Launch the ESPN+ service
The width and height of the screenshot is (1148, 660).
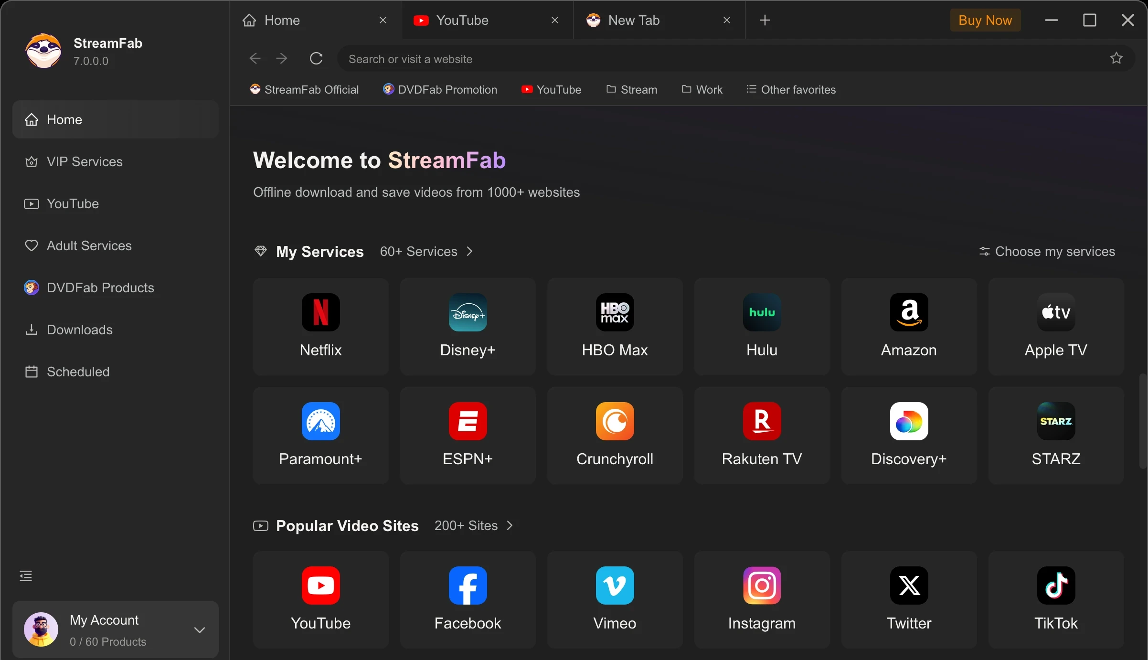pyautogui.click(x=468, y=436)
